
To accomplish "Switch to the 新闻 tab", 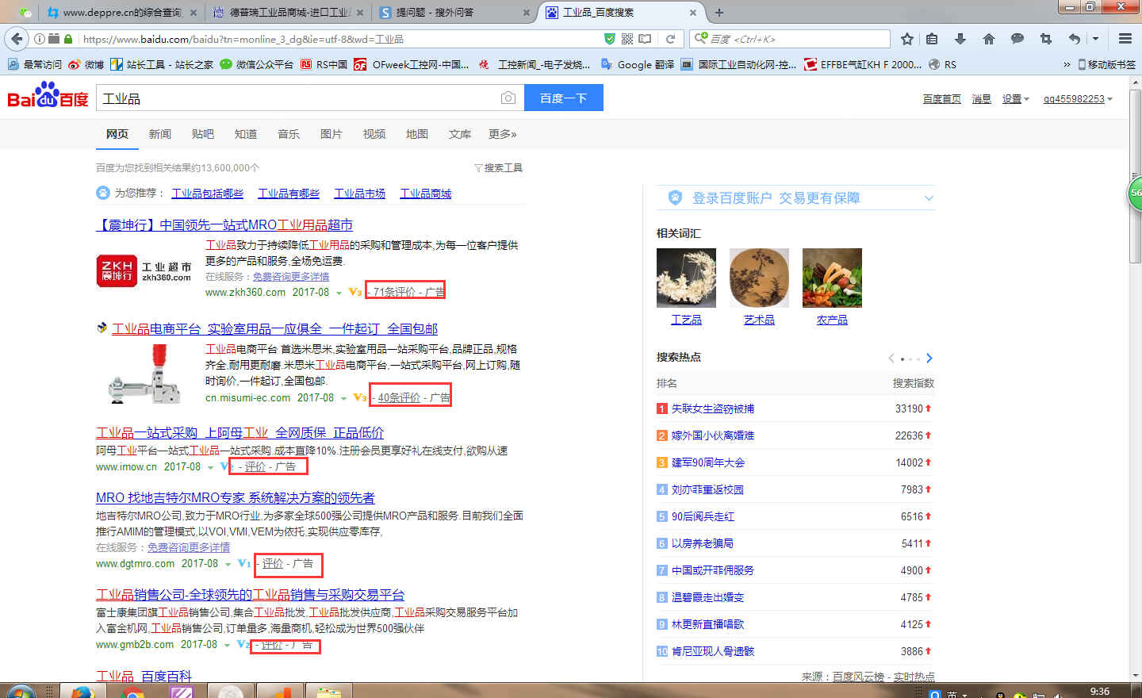I will [x=160, y=134].
